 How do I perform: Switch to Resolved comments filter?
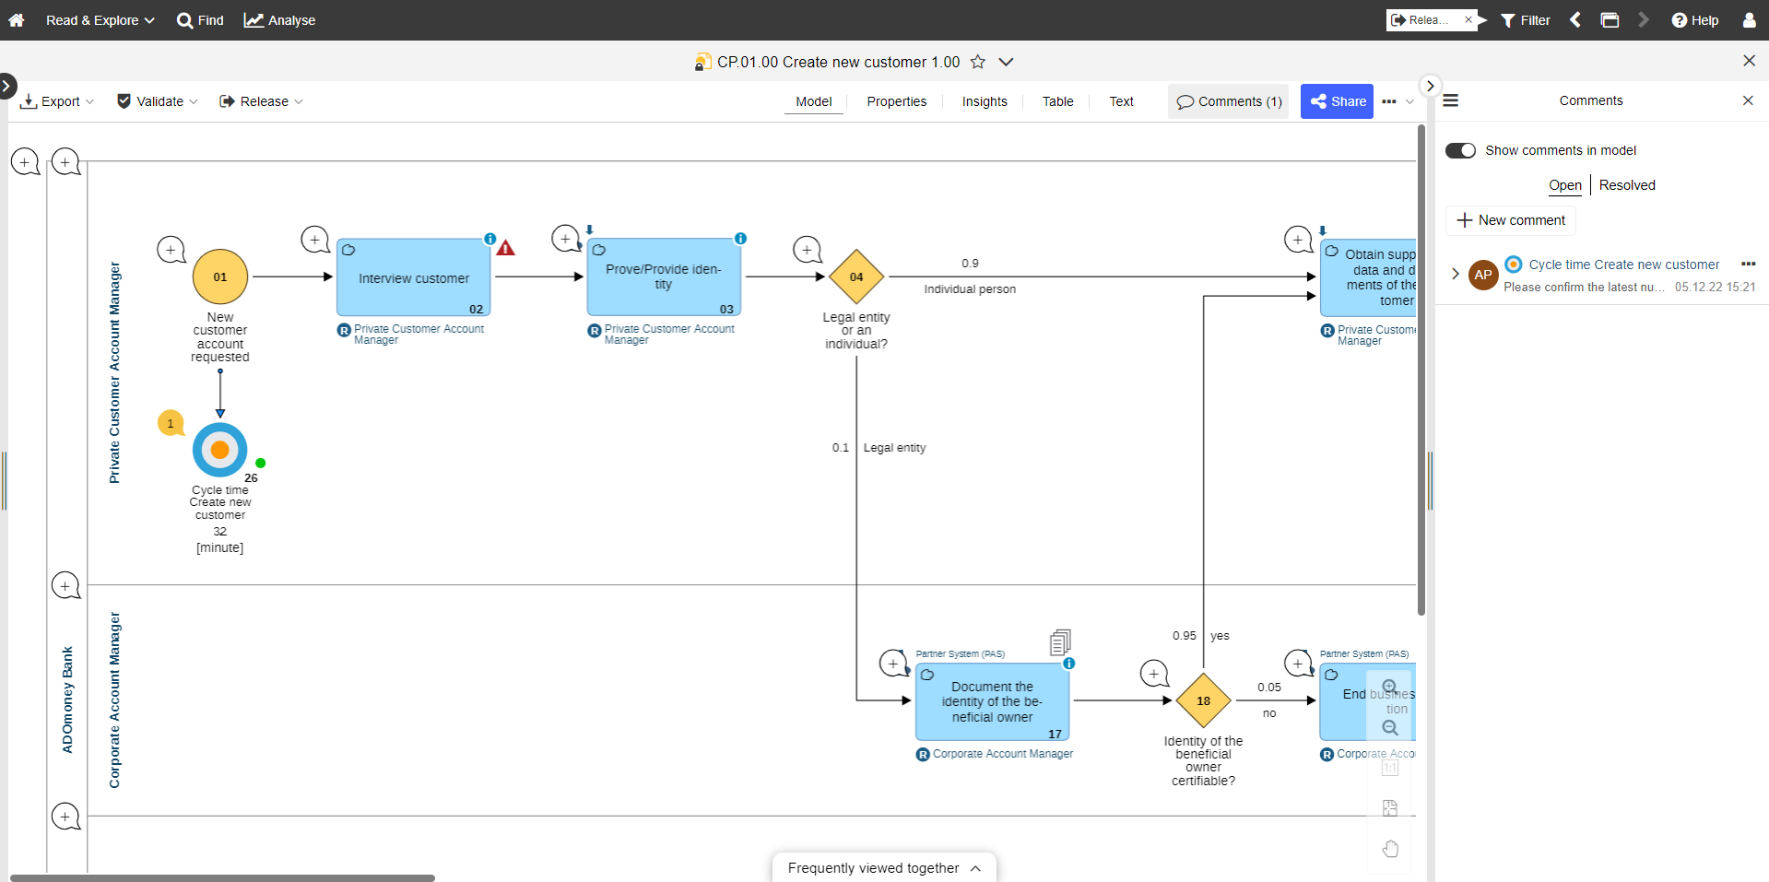coord(1627,185)
